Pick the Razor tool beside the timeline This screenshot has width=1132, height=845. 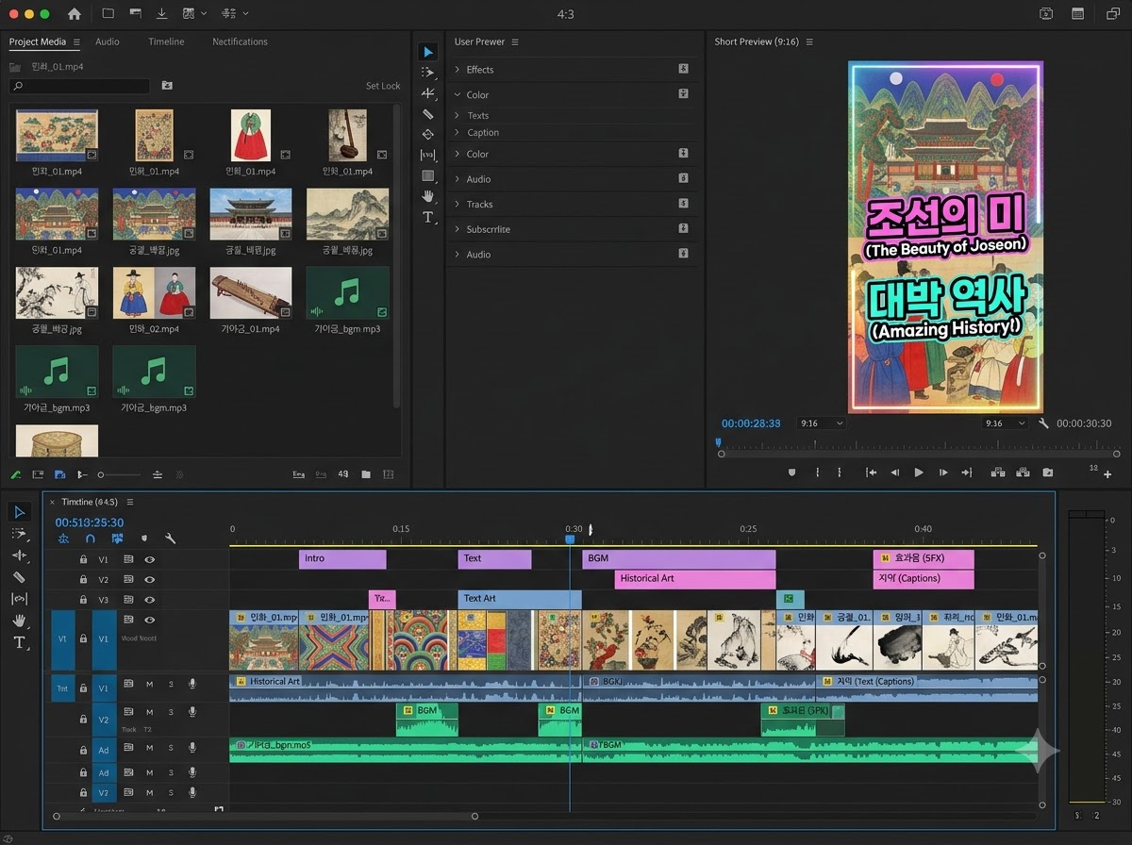click(x=20, y=577)
